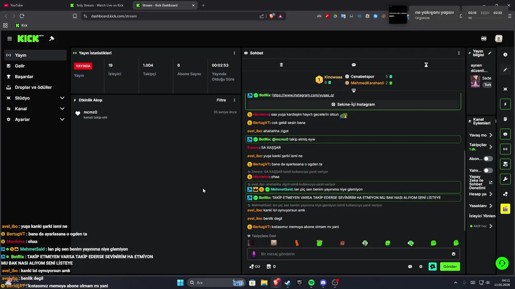Open Sohbet panel three-dot menu
Image resolution: width=515 pixels, height=289 pixels.
coord(459,53)
